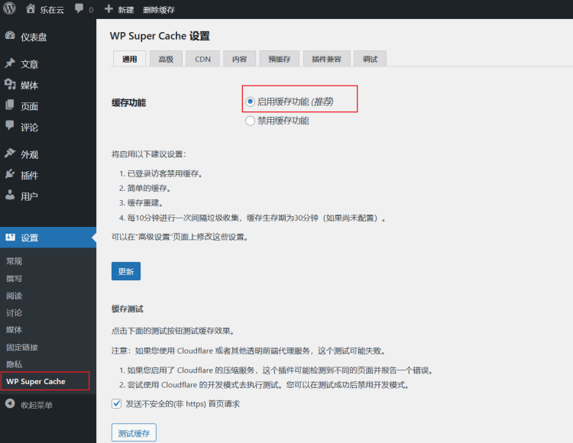Toggle 发送不安全的(非 https) 首页请求 checkbox

tap(116, 403)
